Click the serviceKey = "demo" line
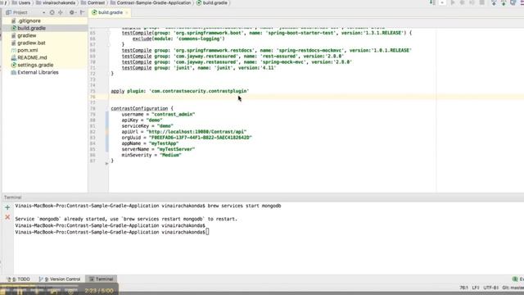Viewport: 524px width, 295px height. click(x=147, y=126)
